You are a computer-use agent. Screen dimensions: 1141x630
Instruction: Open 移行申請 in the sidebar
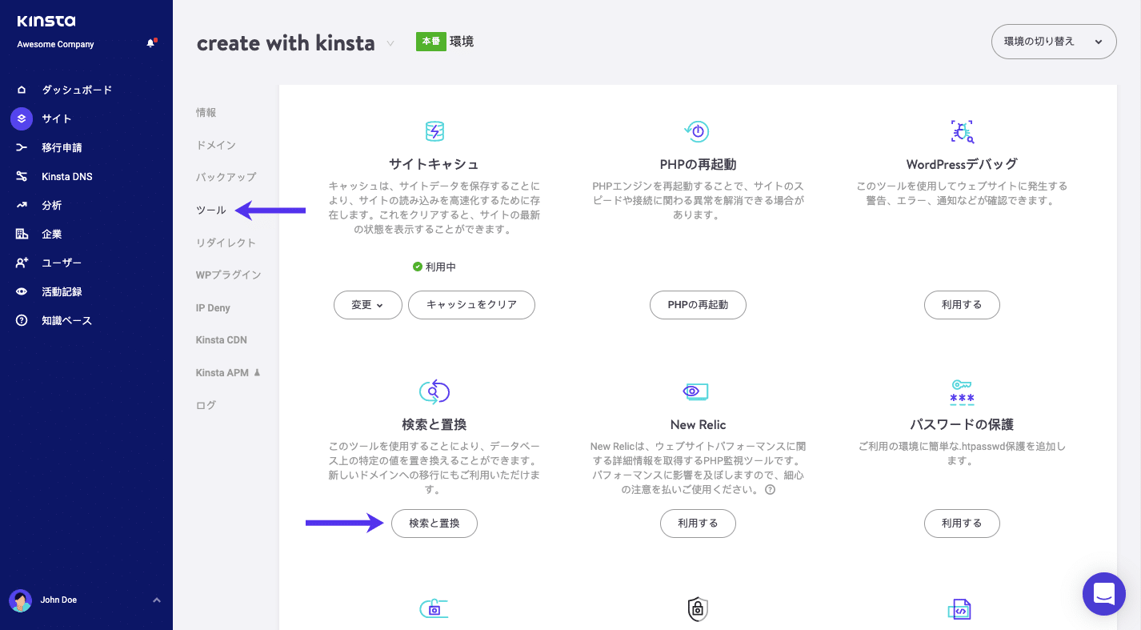point(62,147)
